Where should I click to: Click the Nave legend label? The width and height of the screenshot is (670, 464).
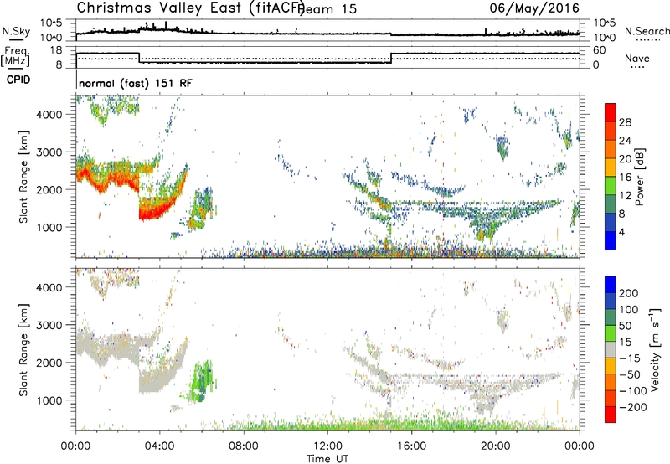[637, 59]
